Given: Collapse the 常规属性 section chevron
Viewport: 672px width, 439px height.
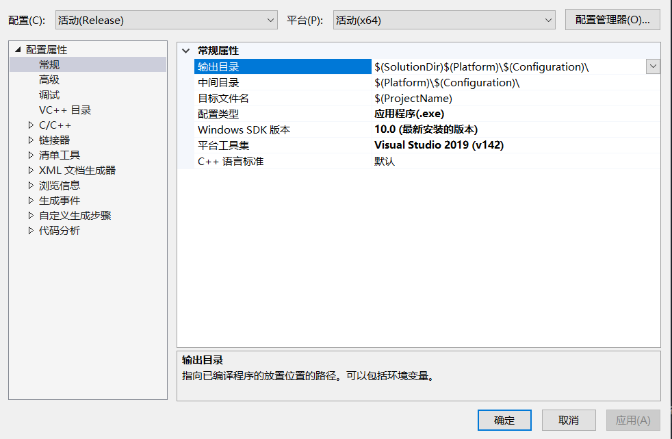Looking at the screenshot, I should pyautogui.click(x=185, y=50).
